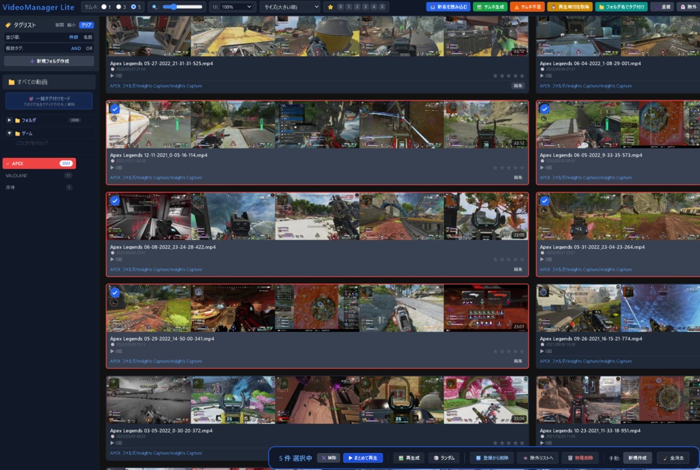Adjust the zoom slider in the top toolbar
Viewport: 700px width, 470px height.
(182, 7)
